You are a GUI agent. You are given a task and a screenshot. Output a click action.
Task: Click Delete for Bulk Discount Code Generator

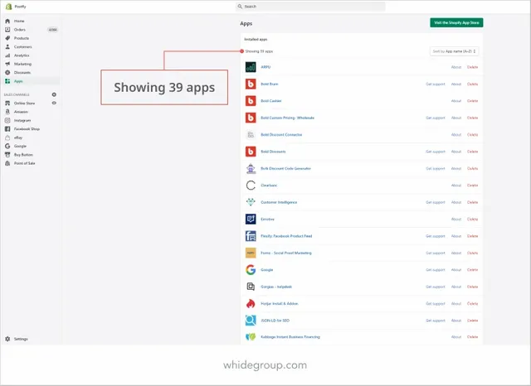tap(472, 168)
